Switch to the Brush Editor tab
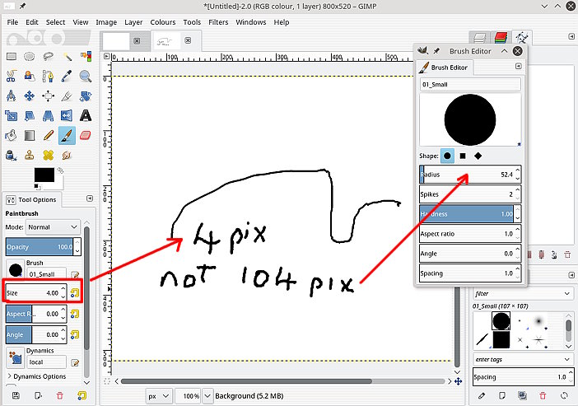The image size is (578, 406). (x=445, y=68)
